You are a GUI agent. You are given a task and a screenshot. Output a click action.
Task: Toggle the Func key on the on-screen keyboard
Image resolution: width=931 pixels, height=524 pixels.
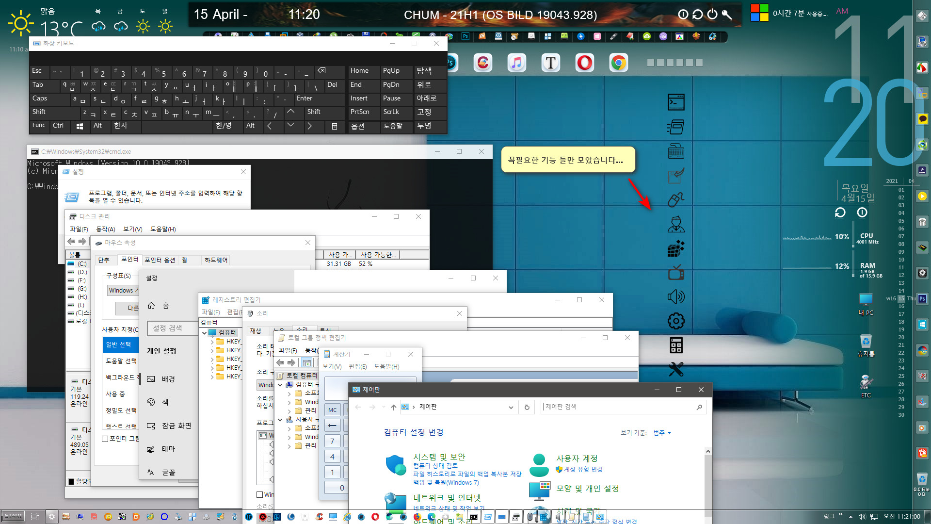(x=39, y=126)
